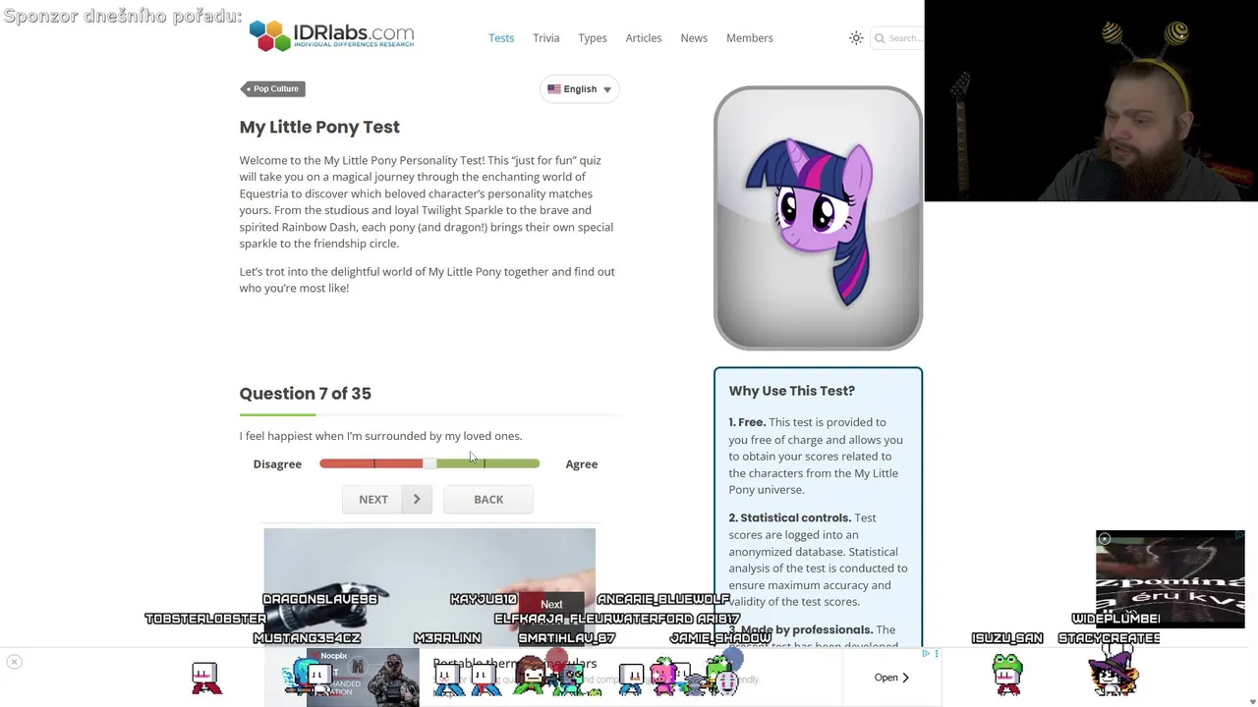Click the Why Use This Test? heading
The width and height of the screenshot is (1258, 707).
pos(792,391)
